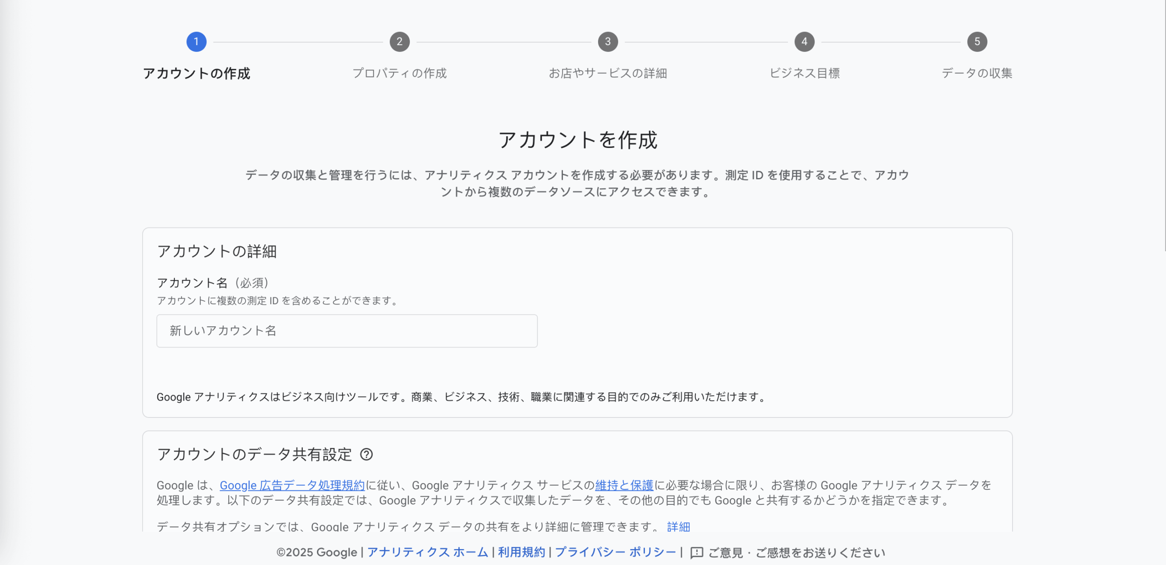The height and width of the screenshot is (565, 1166).
Task: Focus the 新しいアカウント名 input field
Action: pos(347,331)
